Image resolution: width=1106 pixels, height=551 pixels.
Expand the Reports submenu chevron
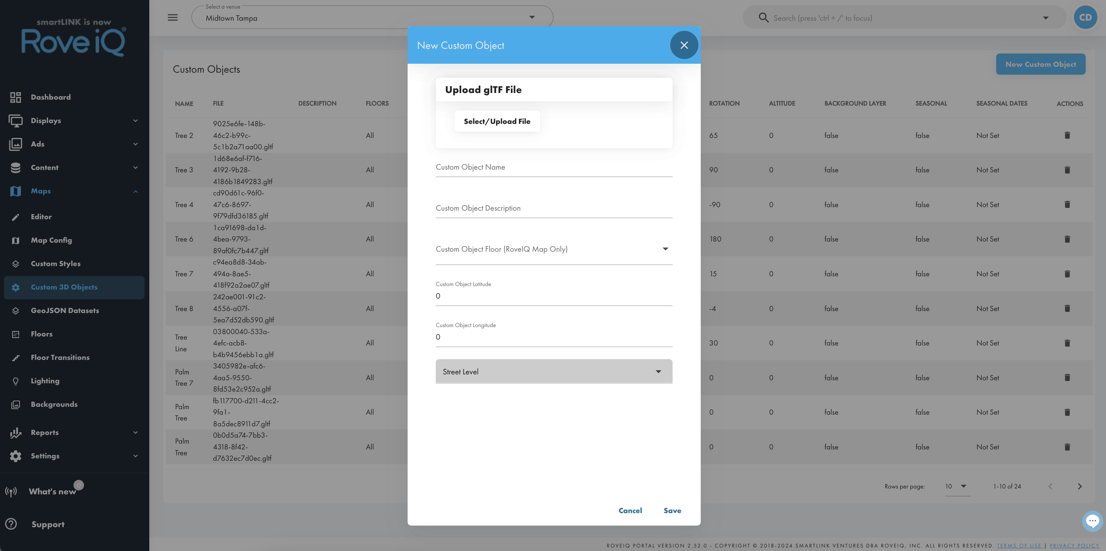point(136,433)
